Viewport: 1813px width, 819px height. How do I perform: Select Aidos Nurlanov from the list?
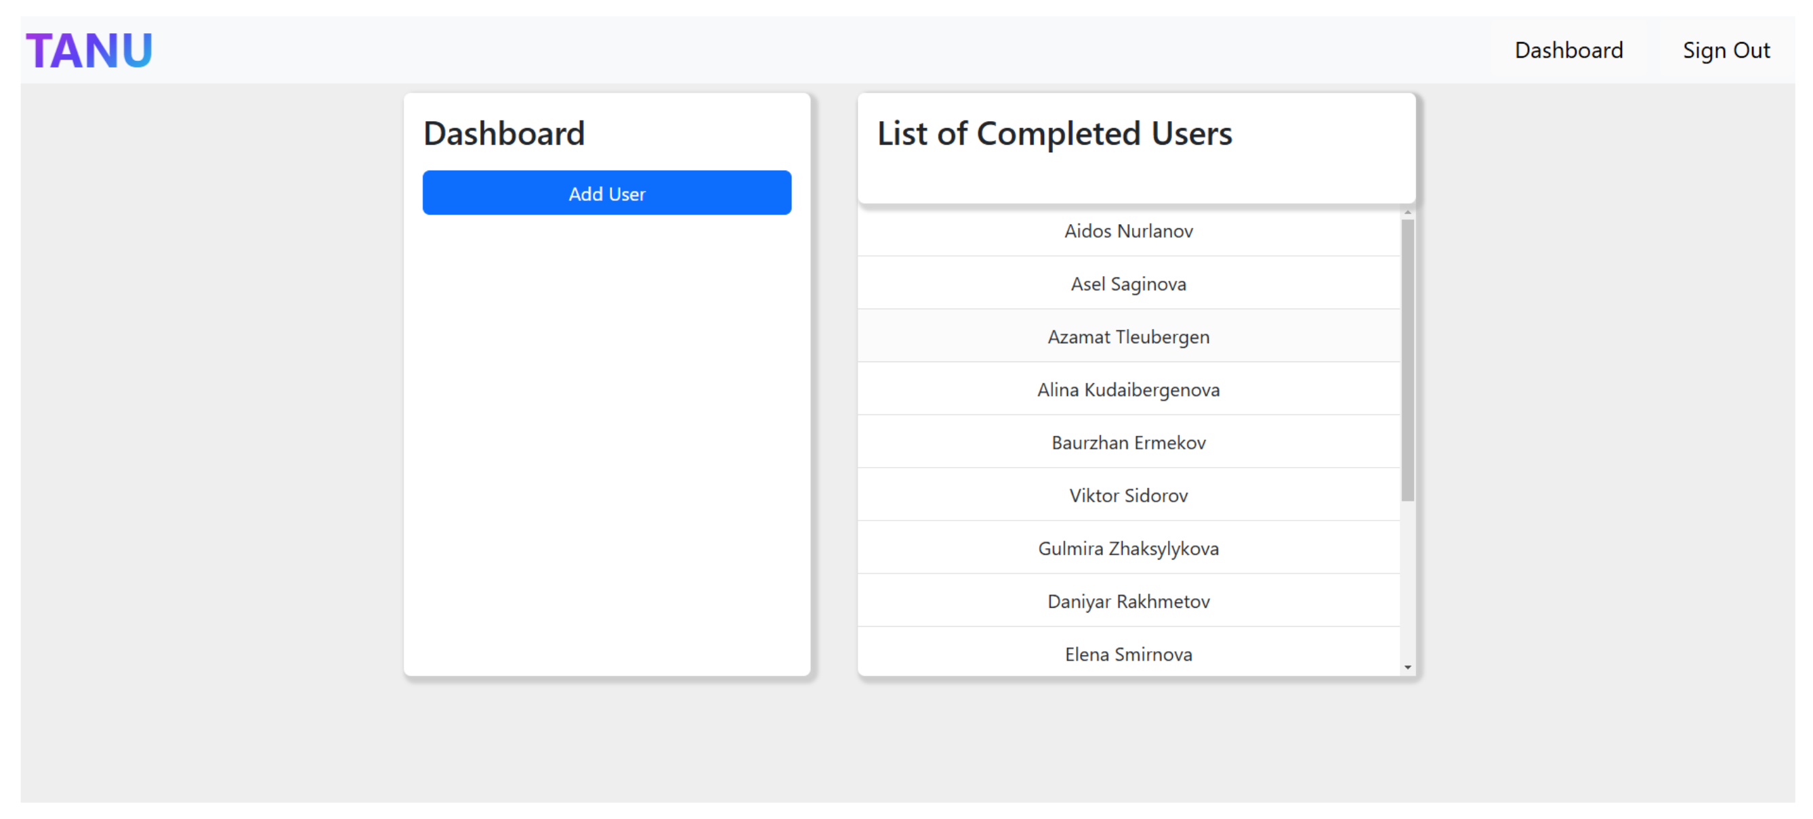[1127, 231]
